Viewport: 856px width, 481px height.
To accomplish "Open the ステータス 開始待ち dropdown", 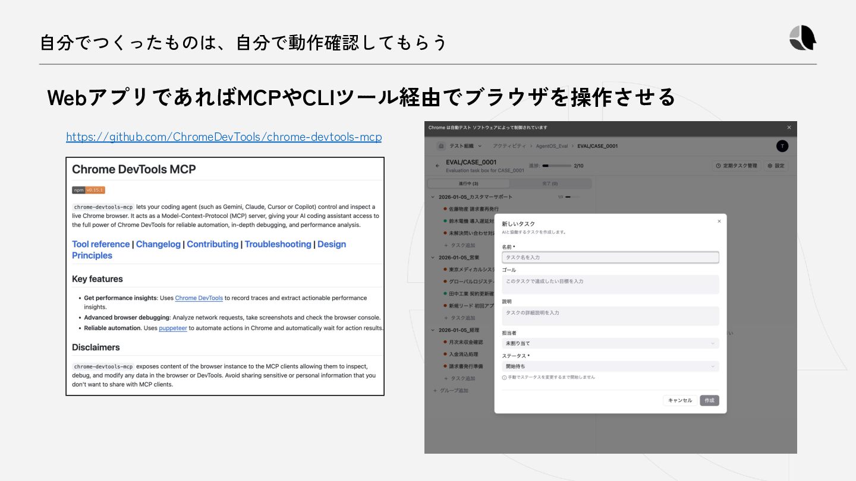I will tap(610, 366).
